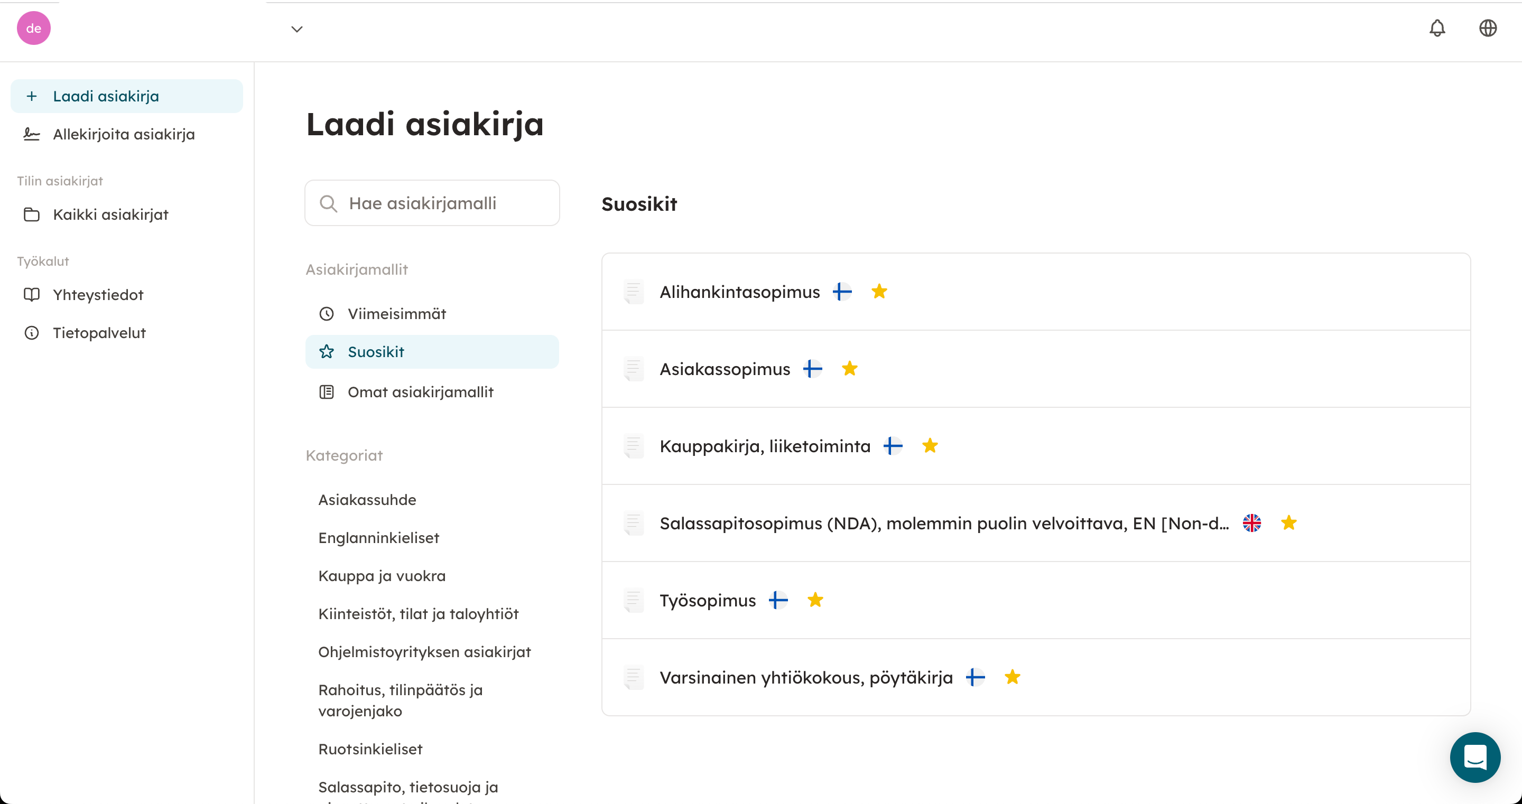This screenshot has height=804, width=1522.
Task: Click the Finnish flag next to Työsopimus
Action: coord(778,600)
